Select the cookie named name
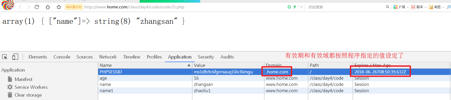 [274, 84]
